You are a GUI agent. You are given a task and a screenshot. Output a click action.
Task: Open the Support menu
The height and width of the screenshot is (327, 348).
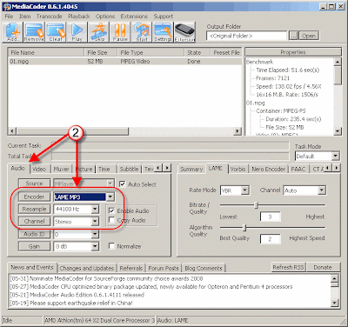(x=164, y=17)
